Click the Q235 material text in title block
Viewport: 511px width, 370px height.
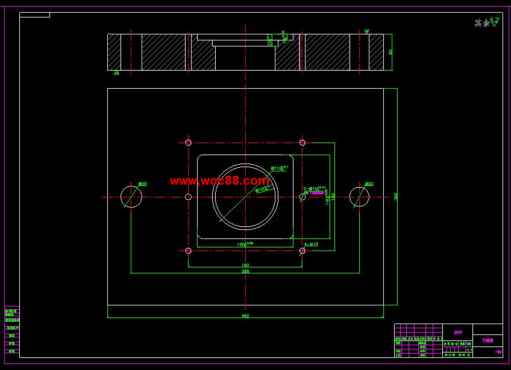point(458,333)
